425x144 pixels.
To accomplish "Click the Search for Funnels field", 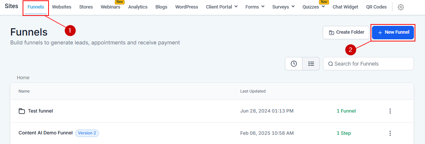I will click(x=368, y=64).
